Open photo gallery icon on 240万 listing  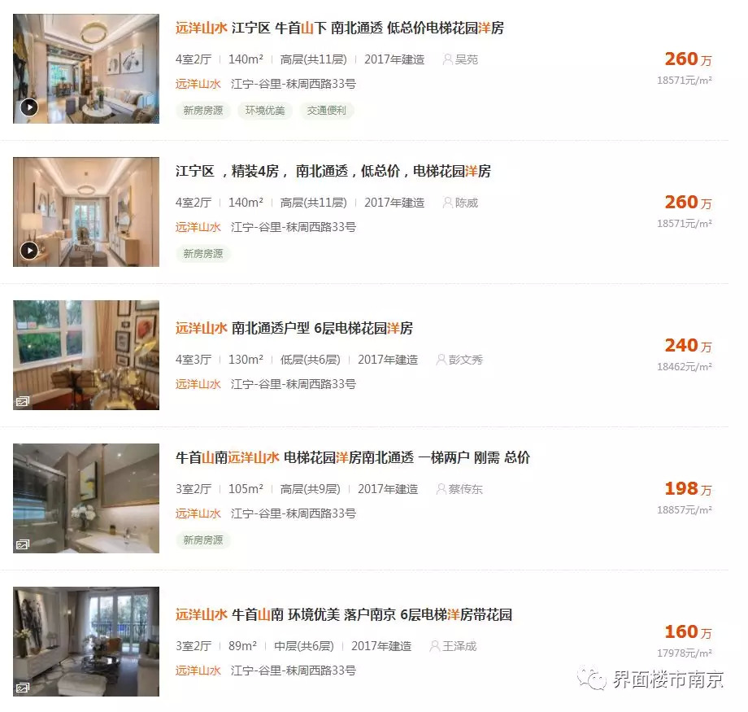coord(23,401)
